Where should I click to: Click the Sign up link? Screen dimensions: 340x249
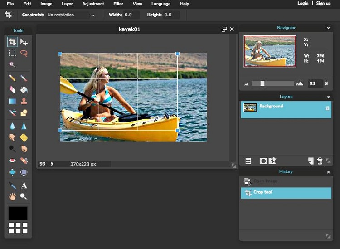(323, 3)
